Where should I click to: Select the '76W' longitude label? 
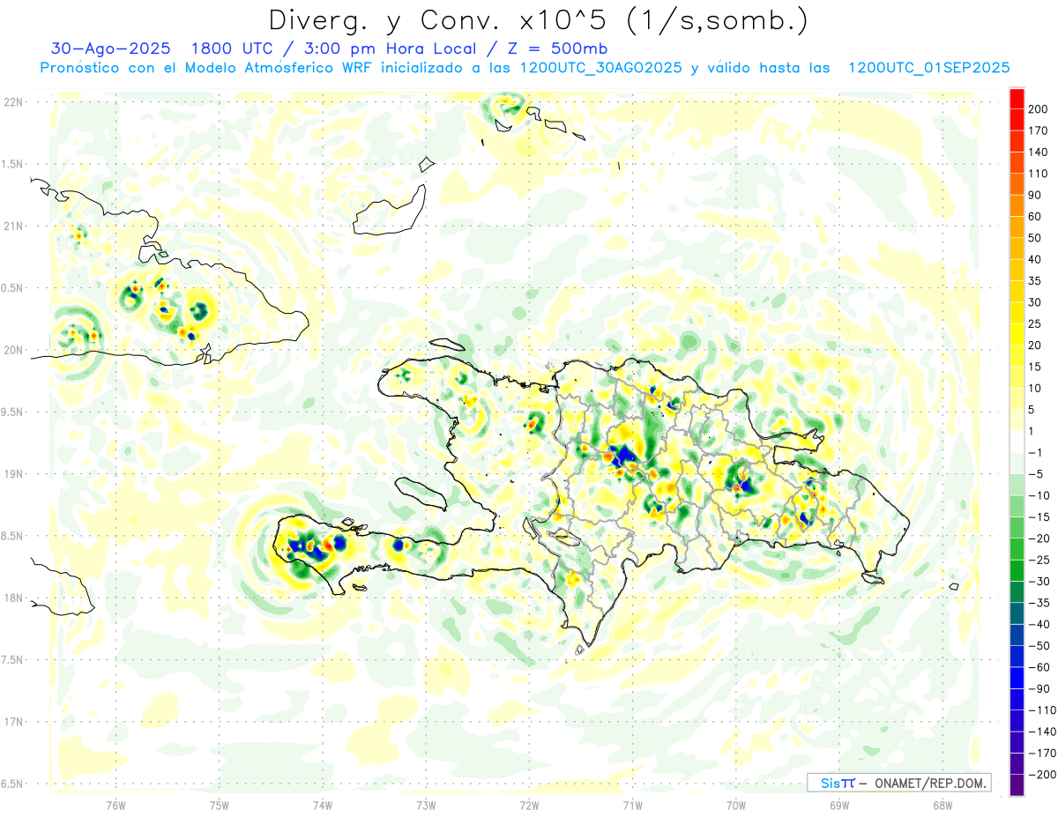(x=116, y=805)
